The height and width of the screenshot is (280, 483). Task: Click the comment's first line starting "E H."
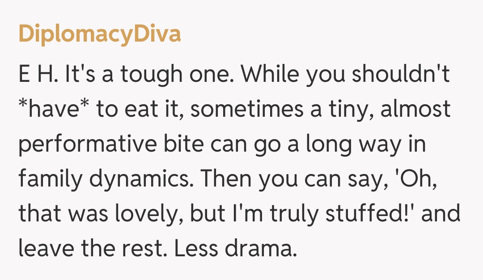(233, 75)
